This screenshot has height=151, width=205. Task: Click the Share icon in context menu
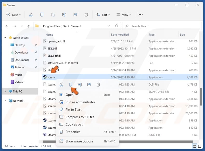click(x=89, y=84)
